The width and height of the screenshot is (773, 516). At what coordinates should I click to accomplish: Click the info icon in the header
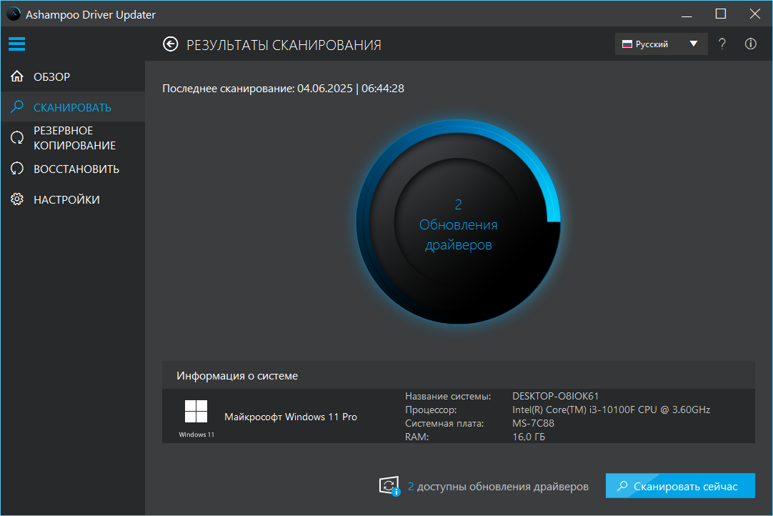point(750,44)
